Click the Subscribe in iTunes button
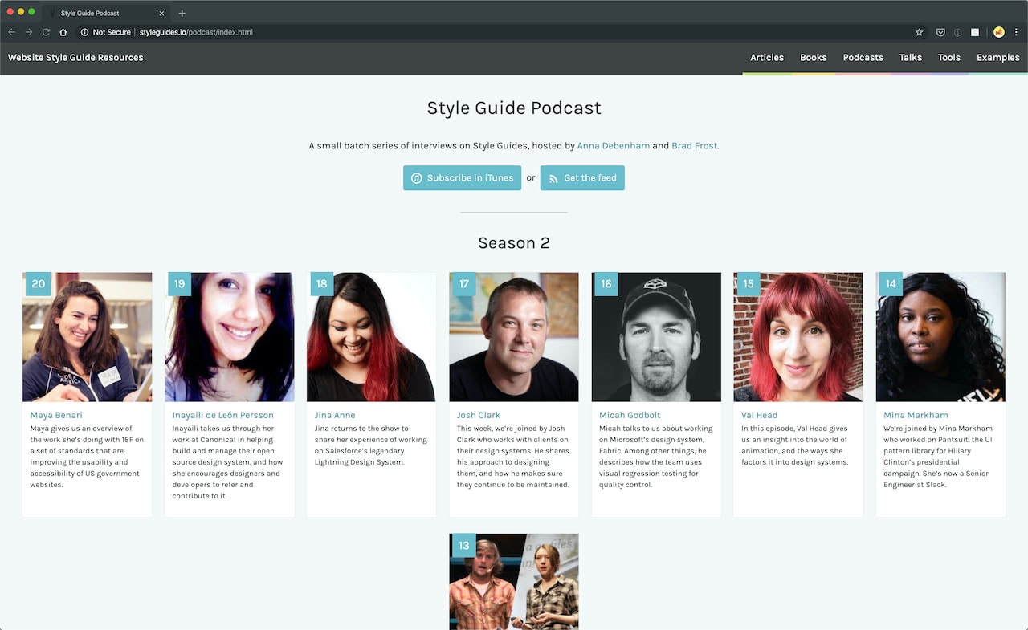The width and height of the screenshot is (1028, 630). tap(462, 178)
